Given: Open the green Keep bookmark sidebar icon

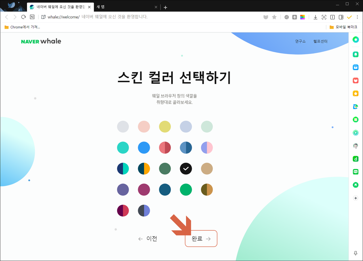Looking at the screenshot, I should click(x=356, y=185).
